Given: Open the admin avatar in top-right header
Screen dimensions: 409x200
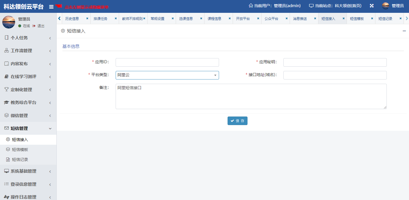Looking at the screenshot, I should 385,6.
